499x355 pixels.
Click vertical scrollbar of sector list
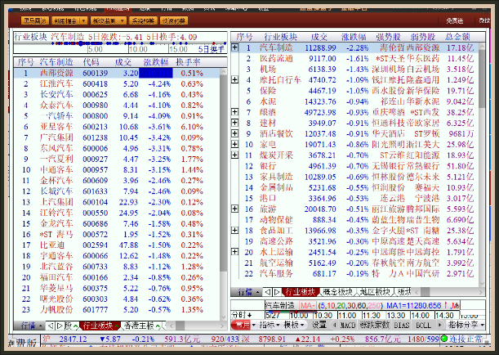pos(482,79)
